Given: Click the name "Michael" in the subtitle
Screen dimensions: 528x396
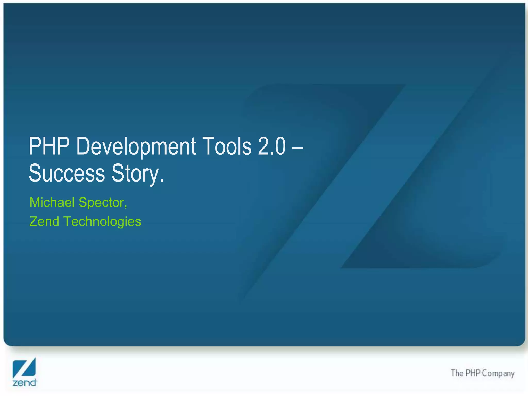Looking at the screenshot, I should 52,202.
